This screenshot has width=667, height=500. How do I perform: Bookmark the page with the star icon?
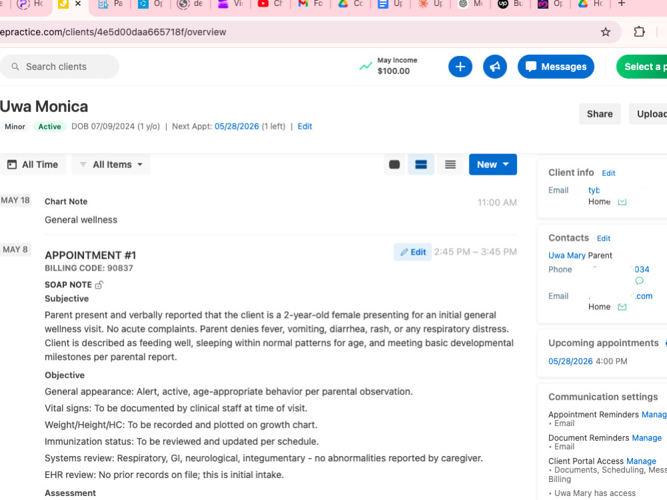606,32
